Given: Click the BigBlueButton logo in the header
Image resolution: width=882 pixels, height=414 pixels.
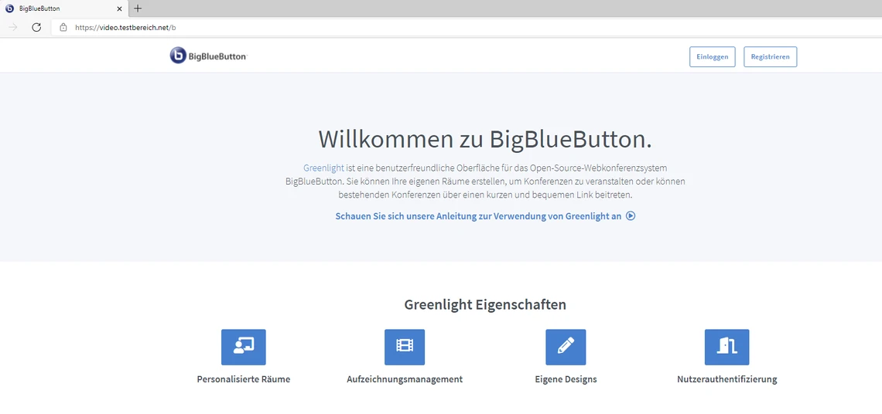Looking at the screenshot, I should 208,56.
